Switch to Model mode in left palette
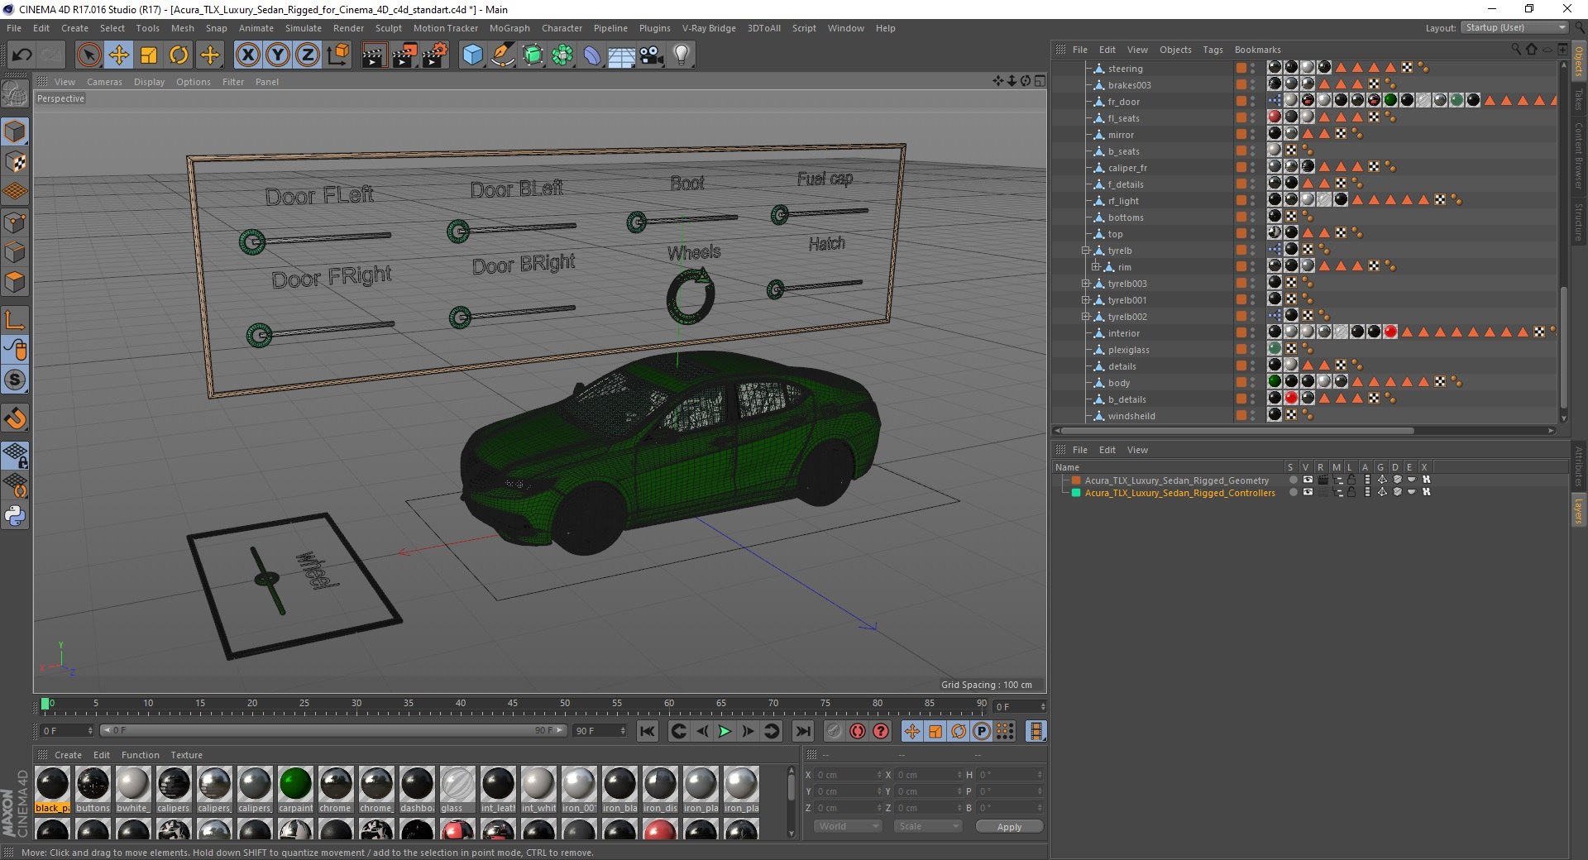 point(15,131)
